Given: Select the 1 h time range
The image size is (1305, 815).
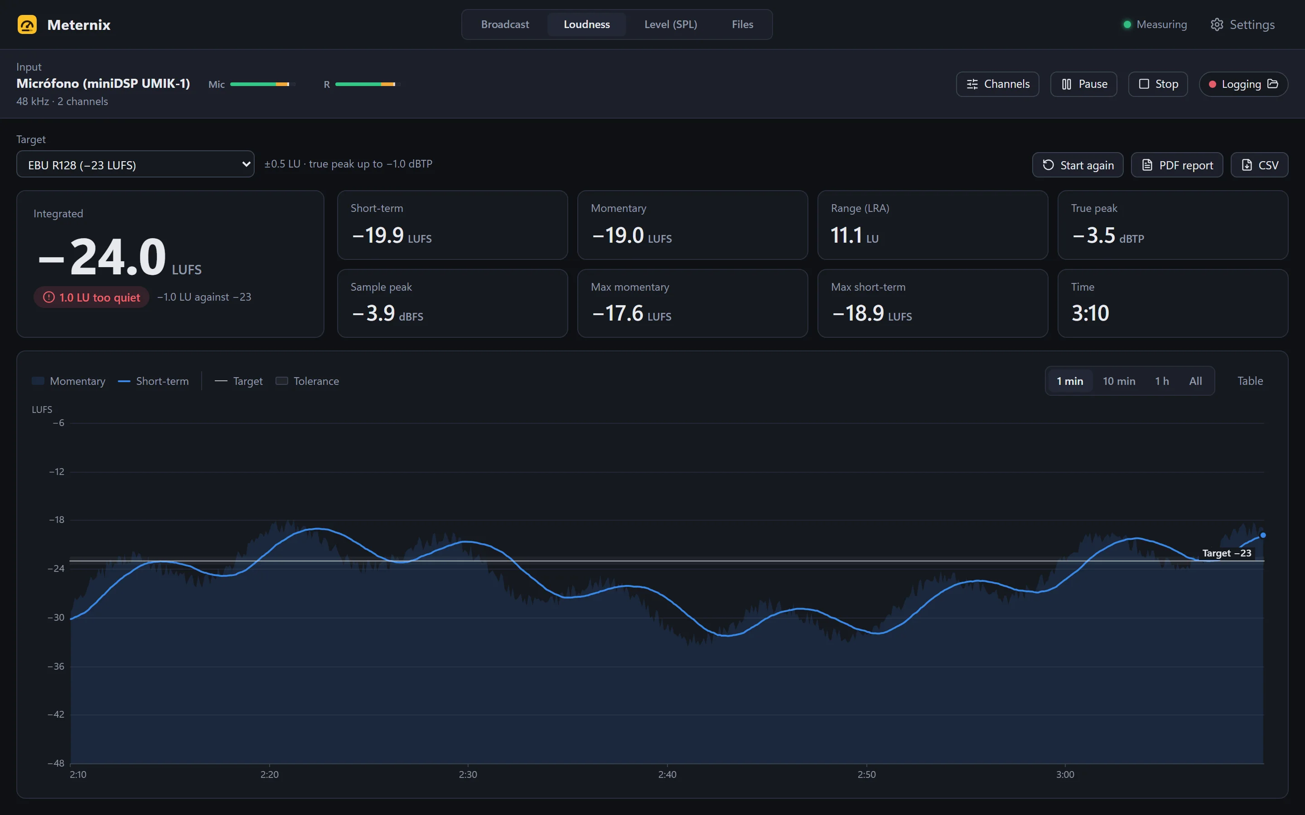Looking at the screenshot, I should pyautogui.click(x=1161, y=381).
